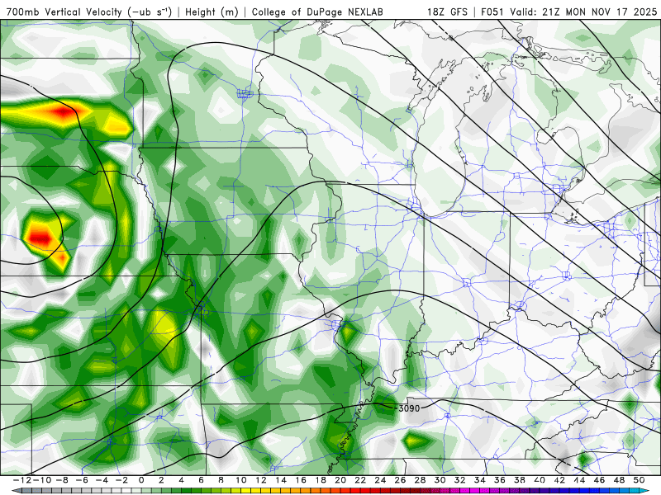
Task: Click the '0' color bar tick label
Action: click(x=141, y=480)
